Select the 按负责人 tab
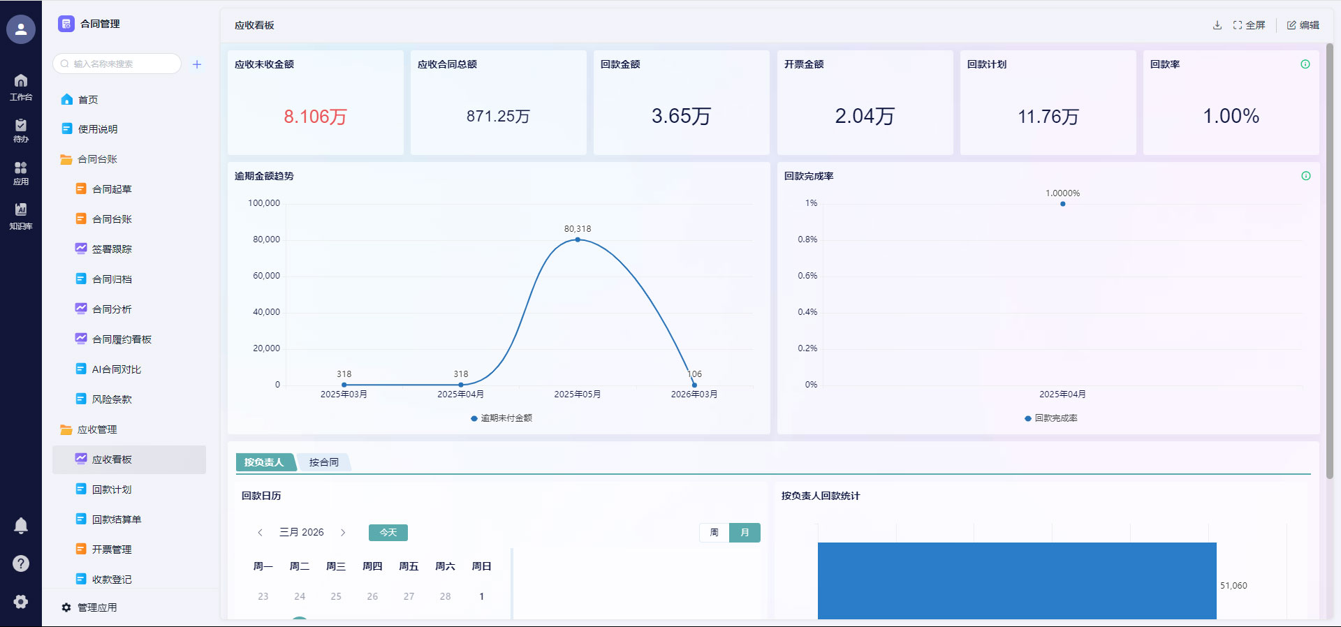 pyautogui.click(x=264, y=462)
